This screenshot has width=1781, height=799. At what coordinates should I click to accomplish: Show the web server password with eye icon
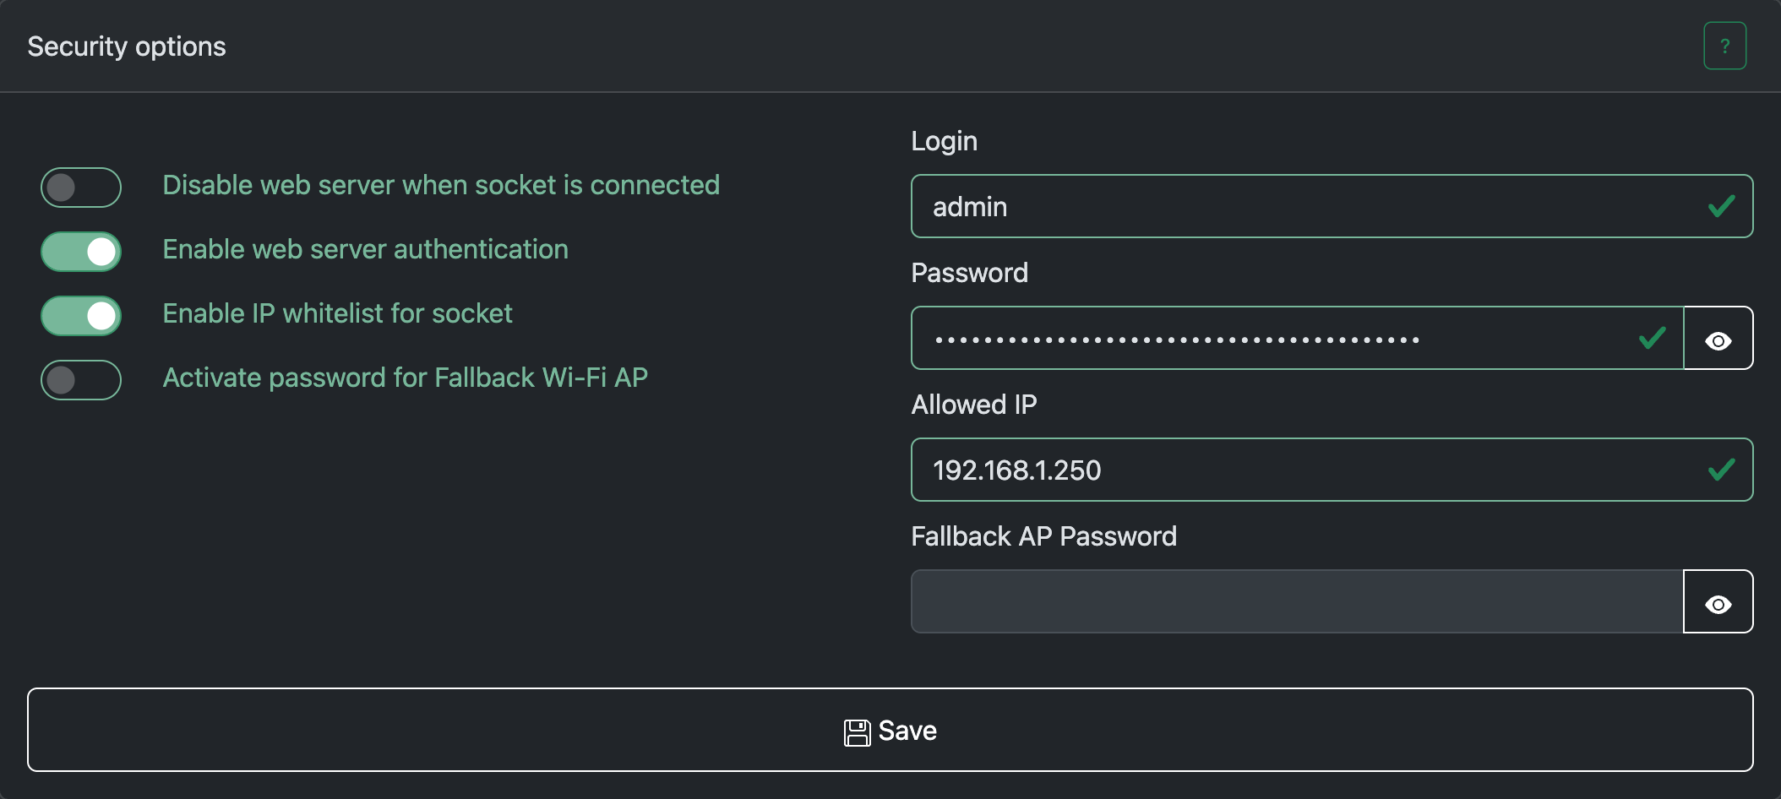point(1718,339)
